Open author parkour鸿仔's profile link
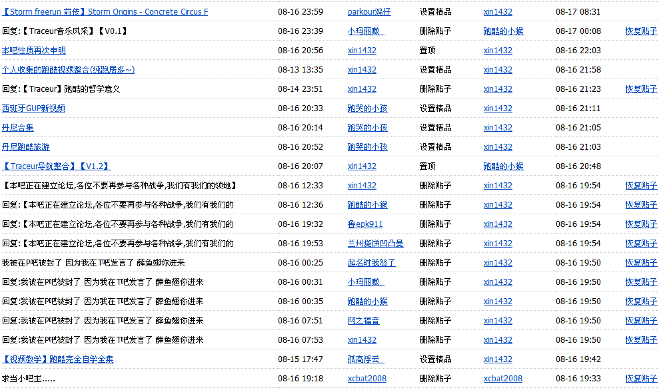This screenshot has width=663, height=392. (369, 12)
